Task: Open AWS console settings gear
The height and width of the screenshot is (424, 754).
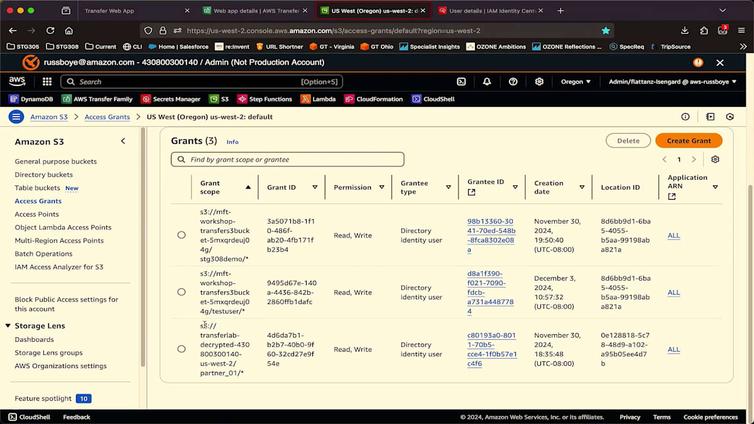Action: coord(539,82)
